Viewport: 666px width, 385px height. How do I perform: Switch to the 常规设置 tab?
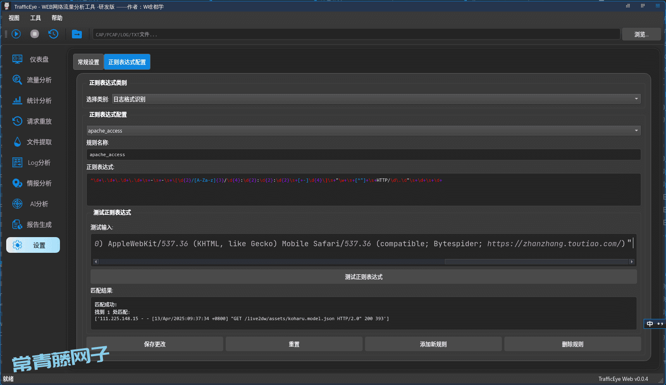tap(88, 62)
